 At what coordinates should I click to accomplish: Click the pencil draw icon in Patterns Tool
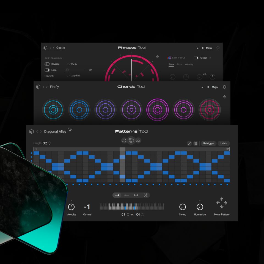pos(189,143)
